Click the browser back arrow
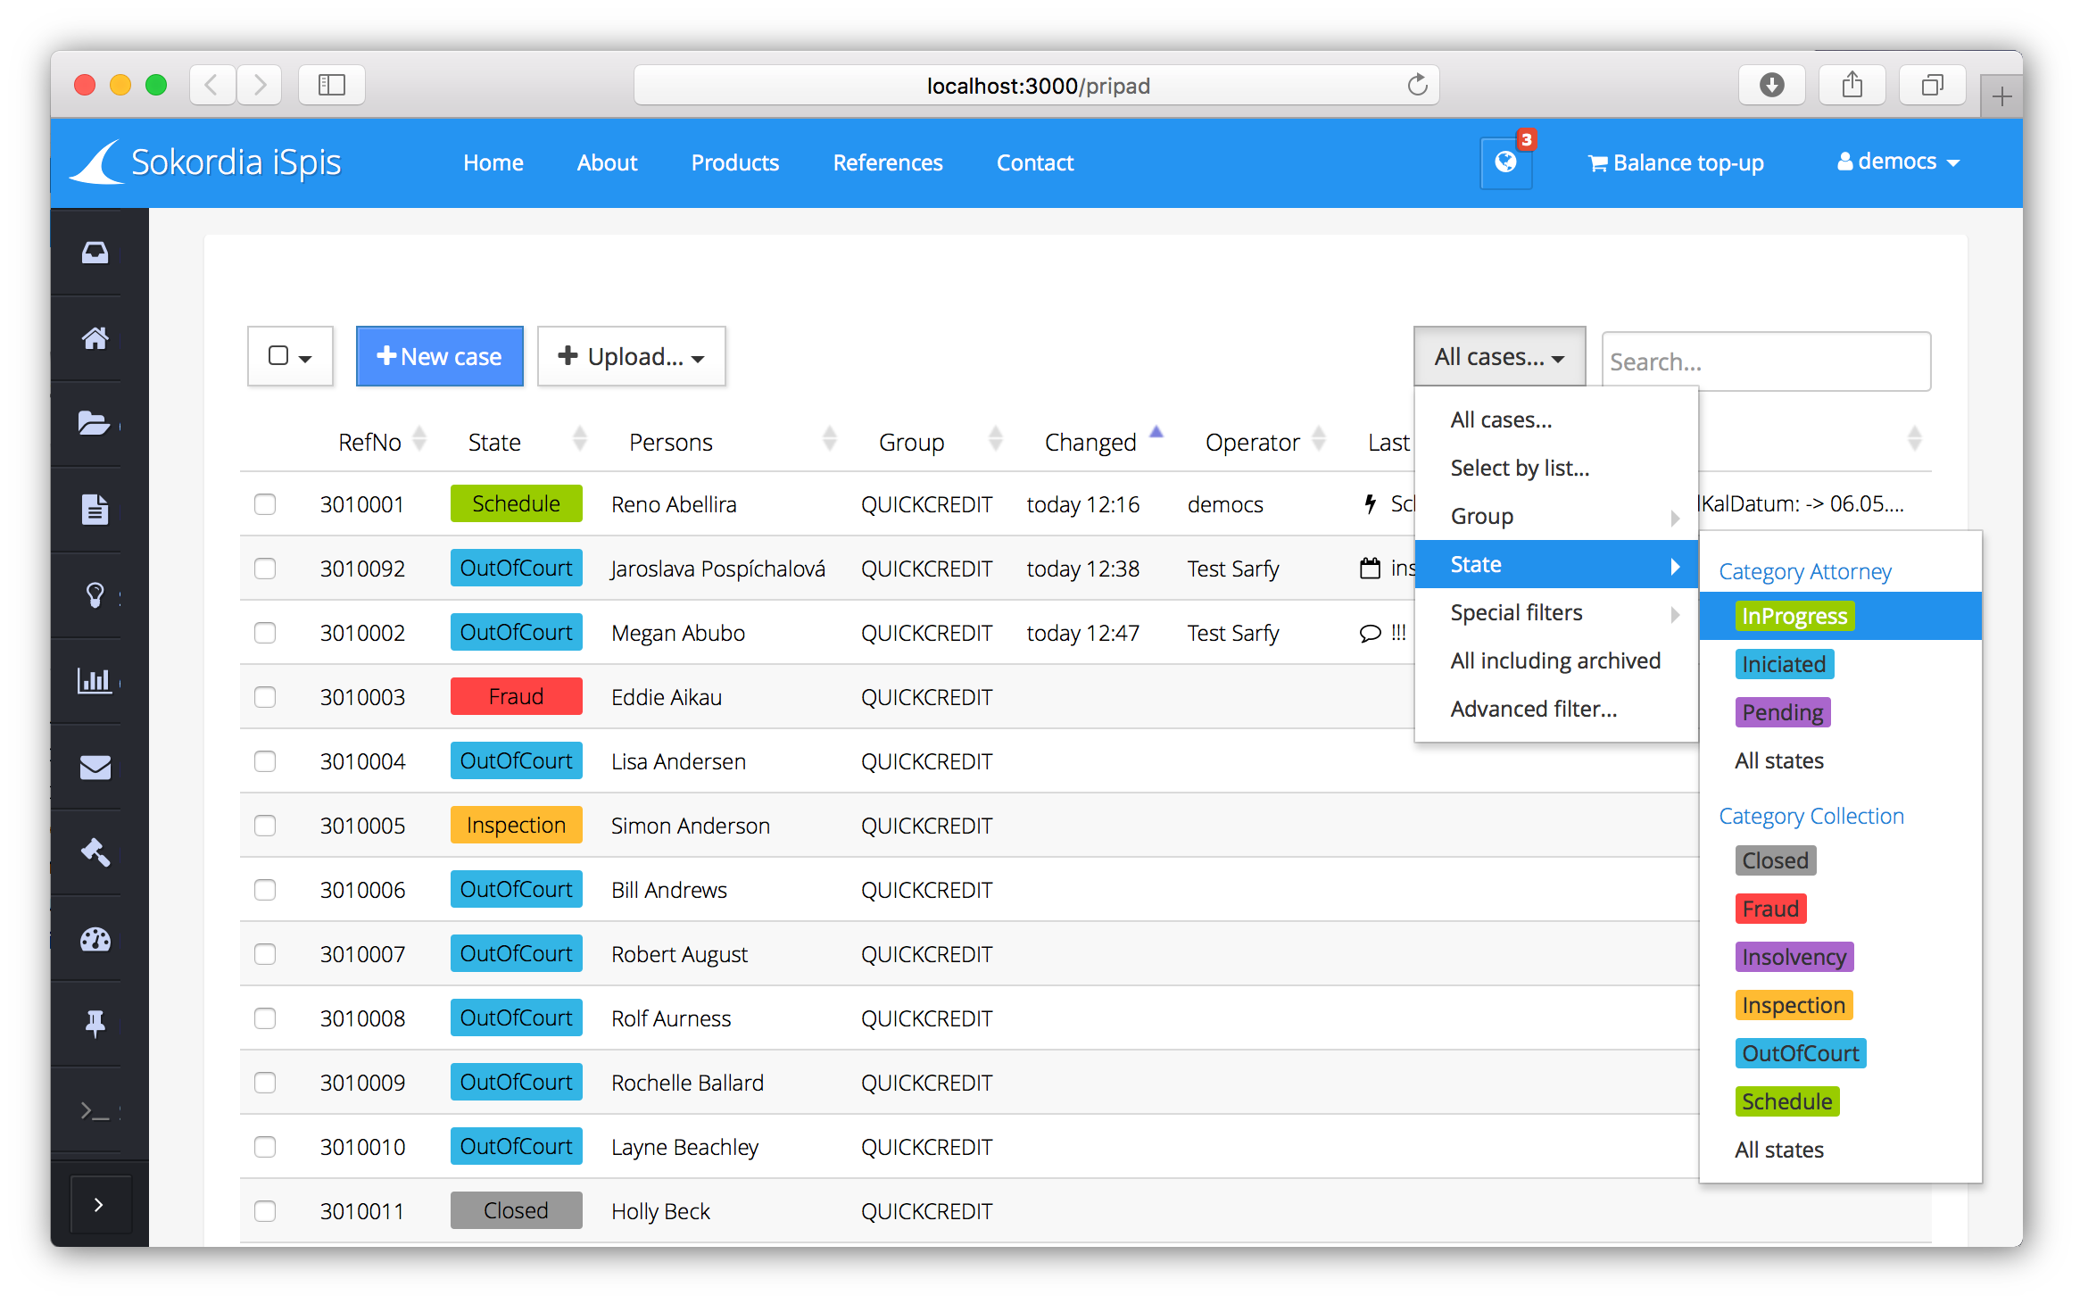 (212, 86)
